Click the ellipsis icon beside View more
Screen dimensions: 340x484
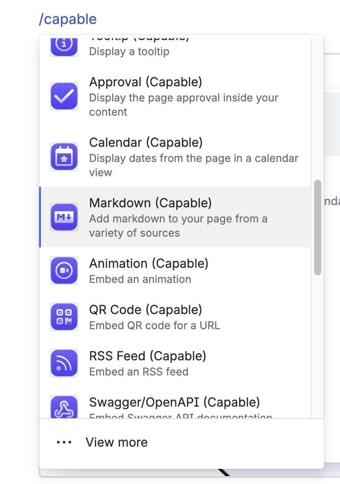click(x=64, y=442)
